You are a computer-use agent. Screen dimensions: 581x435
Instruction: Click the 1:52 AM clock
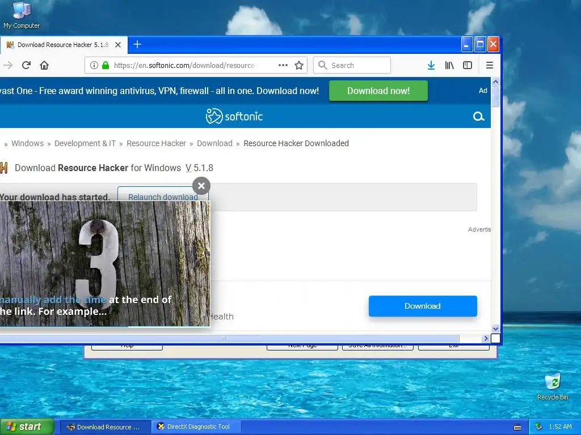(x=560, y=427)
